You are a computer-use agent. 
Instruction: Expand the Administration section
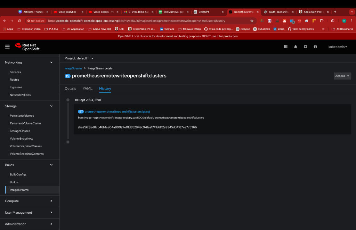pyautogui.click(x=30, y=224)
